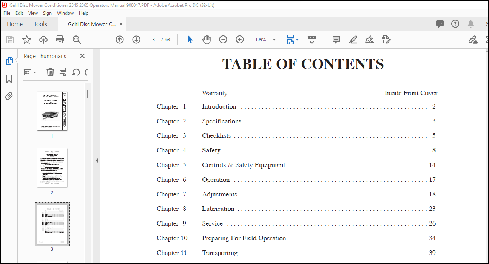Open the File menu
489x264 pixels.
7,13
